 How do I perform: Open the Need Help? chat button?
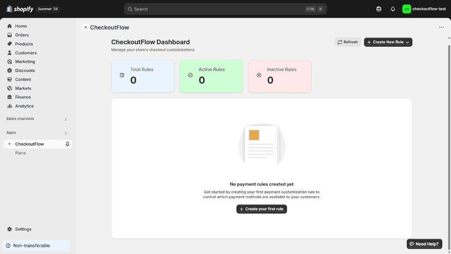(x=424, y=244)
